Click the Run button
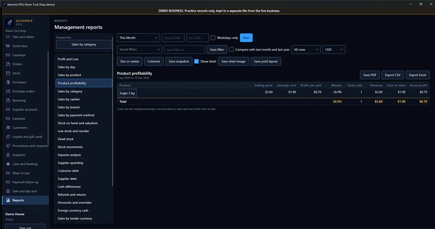Image resolution: width=435 pixels, height=229 pixels. point(246,38)
